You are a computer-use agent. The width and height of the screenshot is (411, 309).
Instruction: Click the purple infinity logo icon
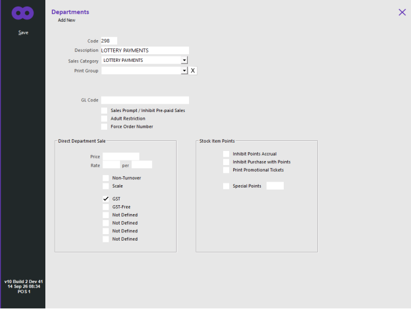click(x=22, y=13)
